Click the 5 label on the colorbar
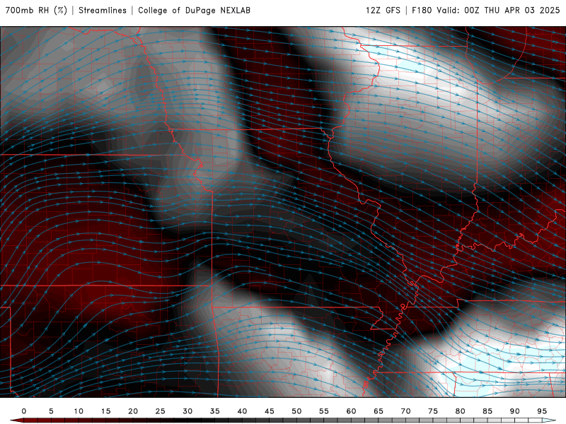This screenshot has height=424, width=566. 51,411
